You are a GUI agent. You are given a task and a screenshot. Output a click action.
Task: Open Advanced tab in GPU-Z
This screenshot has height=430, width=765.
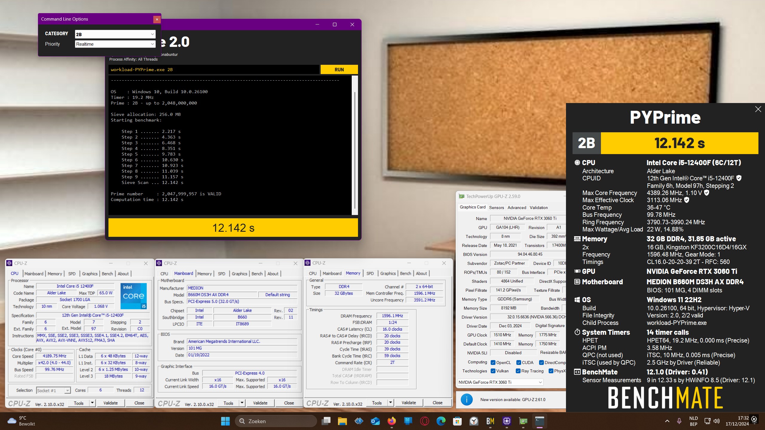point(517,208)
